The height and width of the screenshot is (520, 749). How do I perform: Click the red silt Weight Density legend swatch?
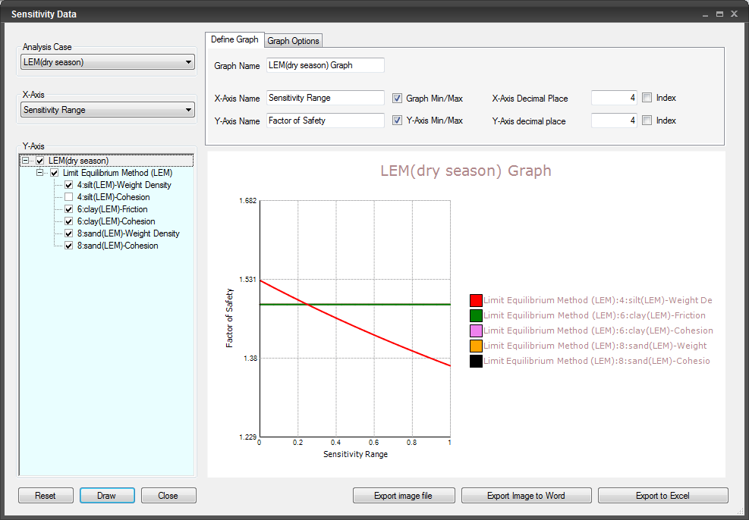(475, 300)
